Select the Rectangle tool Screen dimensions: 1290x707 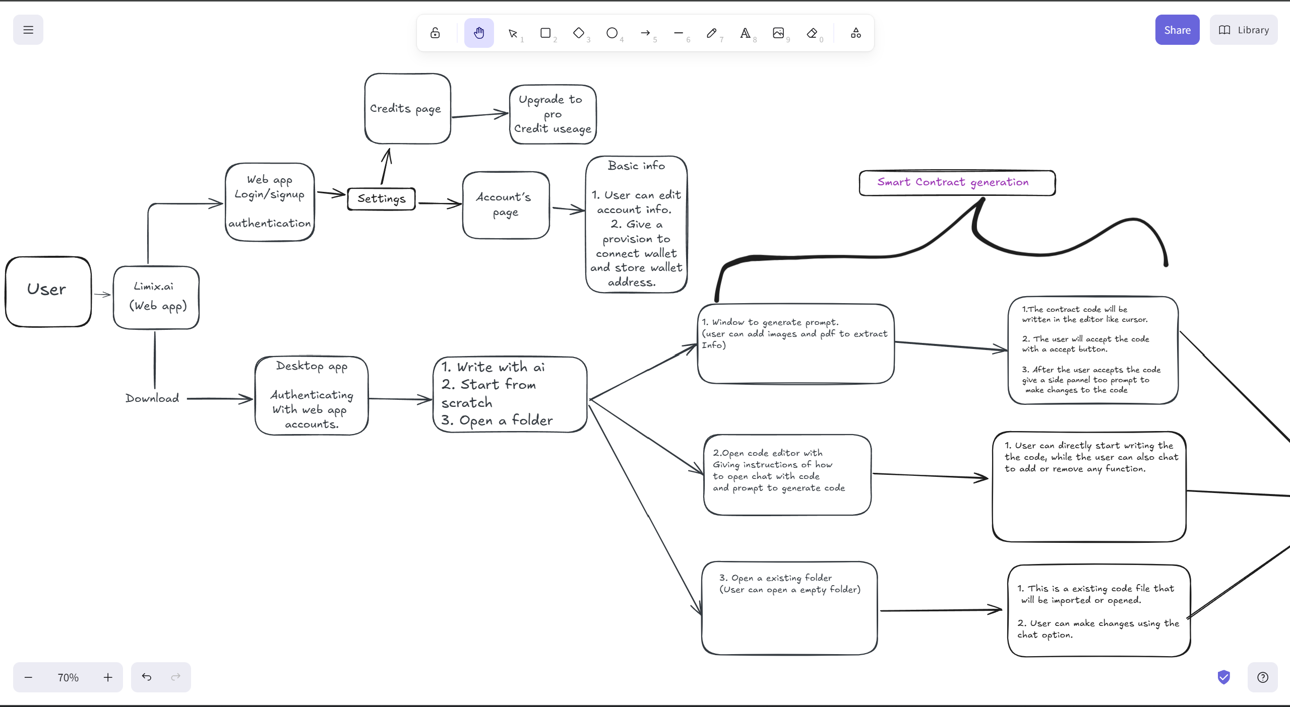click(x=546, y=33)
